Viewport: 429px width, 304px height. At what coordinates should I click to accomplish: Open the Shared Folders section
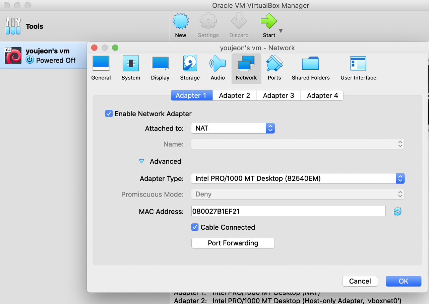click(311, 68)
